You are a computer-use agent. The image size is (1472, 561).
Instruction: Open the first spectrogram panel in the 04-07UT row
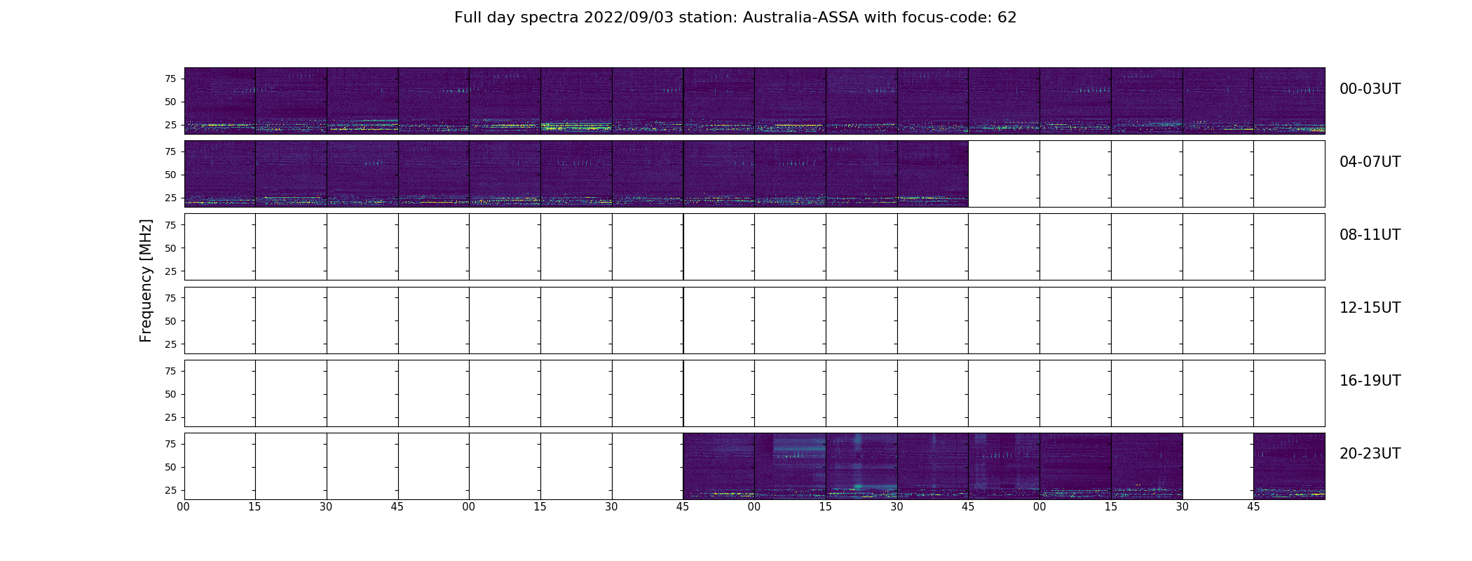click(220, 173)
